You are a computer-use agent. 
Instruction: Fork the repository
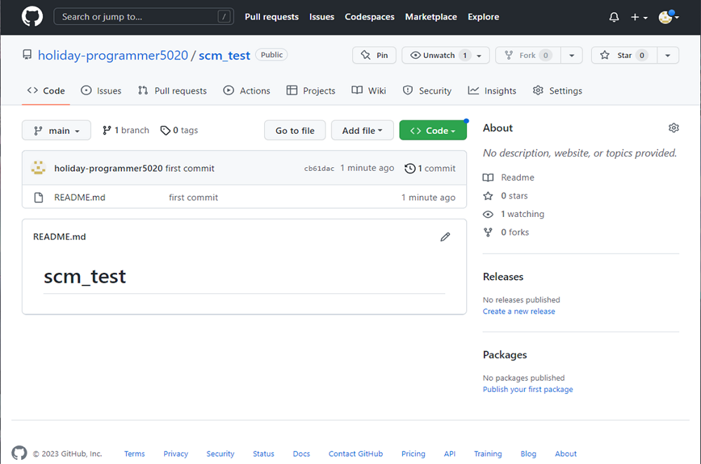[528, 55]
